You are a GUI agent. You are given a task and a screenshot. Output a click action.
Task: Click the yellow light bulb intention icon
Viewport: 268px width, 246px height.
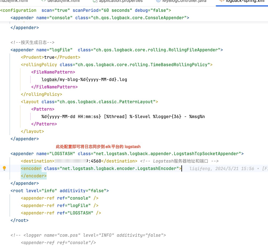pos(4,168)
